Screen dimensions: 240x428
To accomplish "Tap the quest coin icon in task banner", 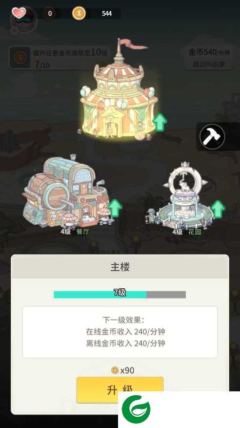I will [x=20, y=58].
